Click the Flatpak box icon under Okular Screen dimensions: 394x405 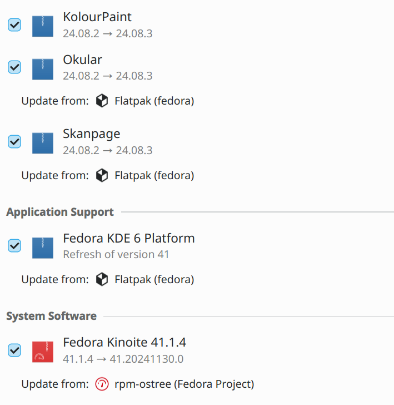pyautogui.click(x=102, y=101)
